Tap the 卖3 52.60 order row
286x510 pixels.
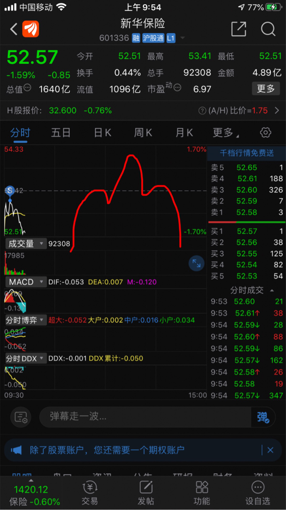coord(247,190)
